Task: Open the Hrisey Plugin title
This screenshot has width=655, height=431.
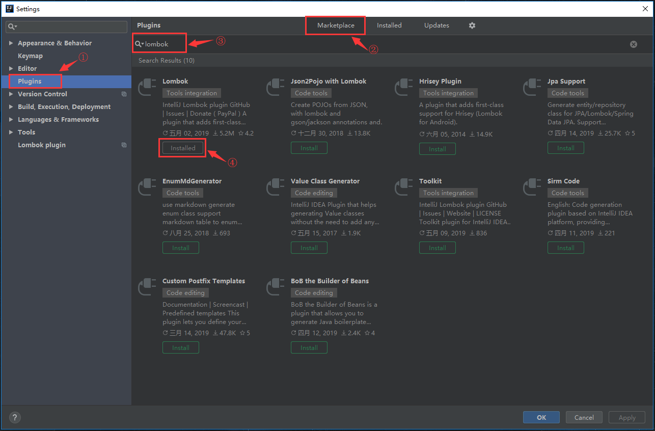Action: coord(440,82)
